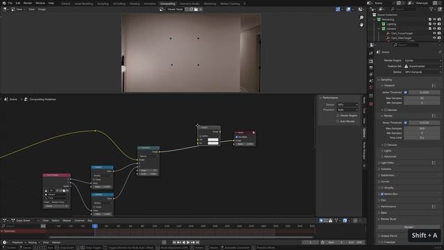
Task: Open the Scene properties tab icon
Action: [x=371, y=81]
